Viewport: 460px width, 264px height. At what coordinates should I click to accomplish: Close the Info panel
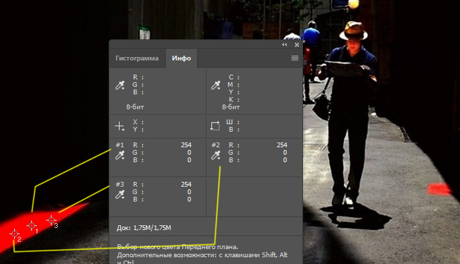297,45
